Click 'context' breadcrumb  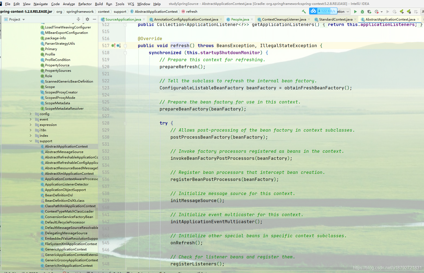pos(104,12)
